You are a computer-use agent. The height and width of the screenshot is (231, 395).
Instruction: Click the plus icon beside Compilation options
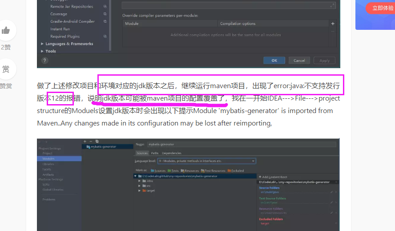click(333, 24)
